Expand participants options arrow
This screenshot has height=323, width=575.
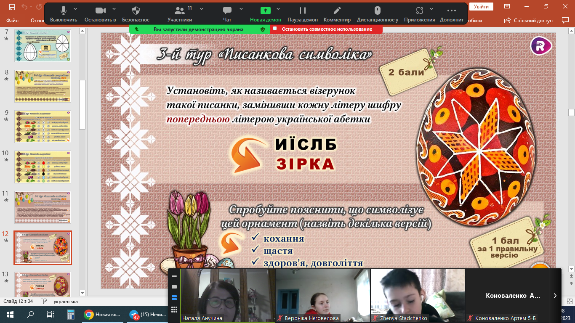(202, 9)
